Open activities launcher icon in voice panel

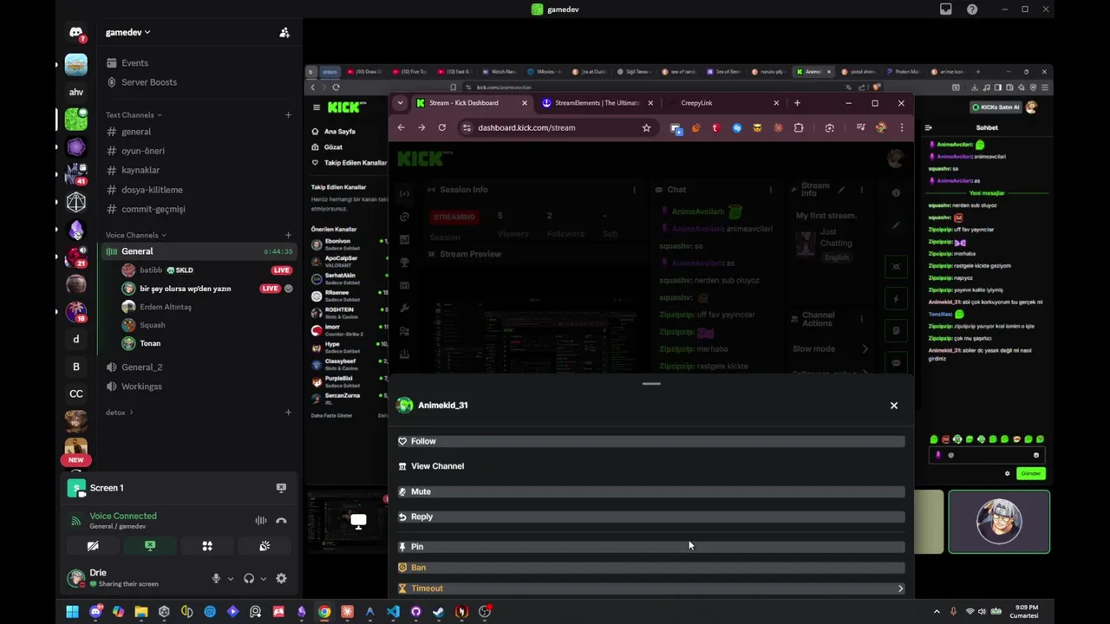point(207,546)
